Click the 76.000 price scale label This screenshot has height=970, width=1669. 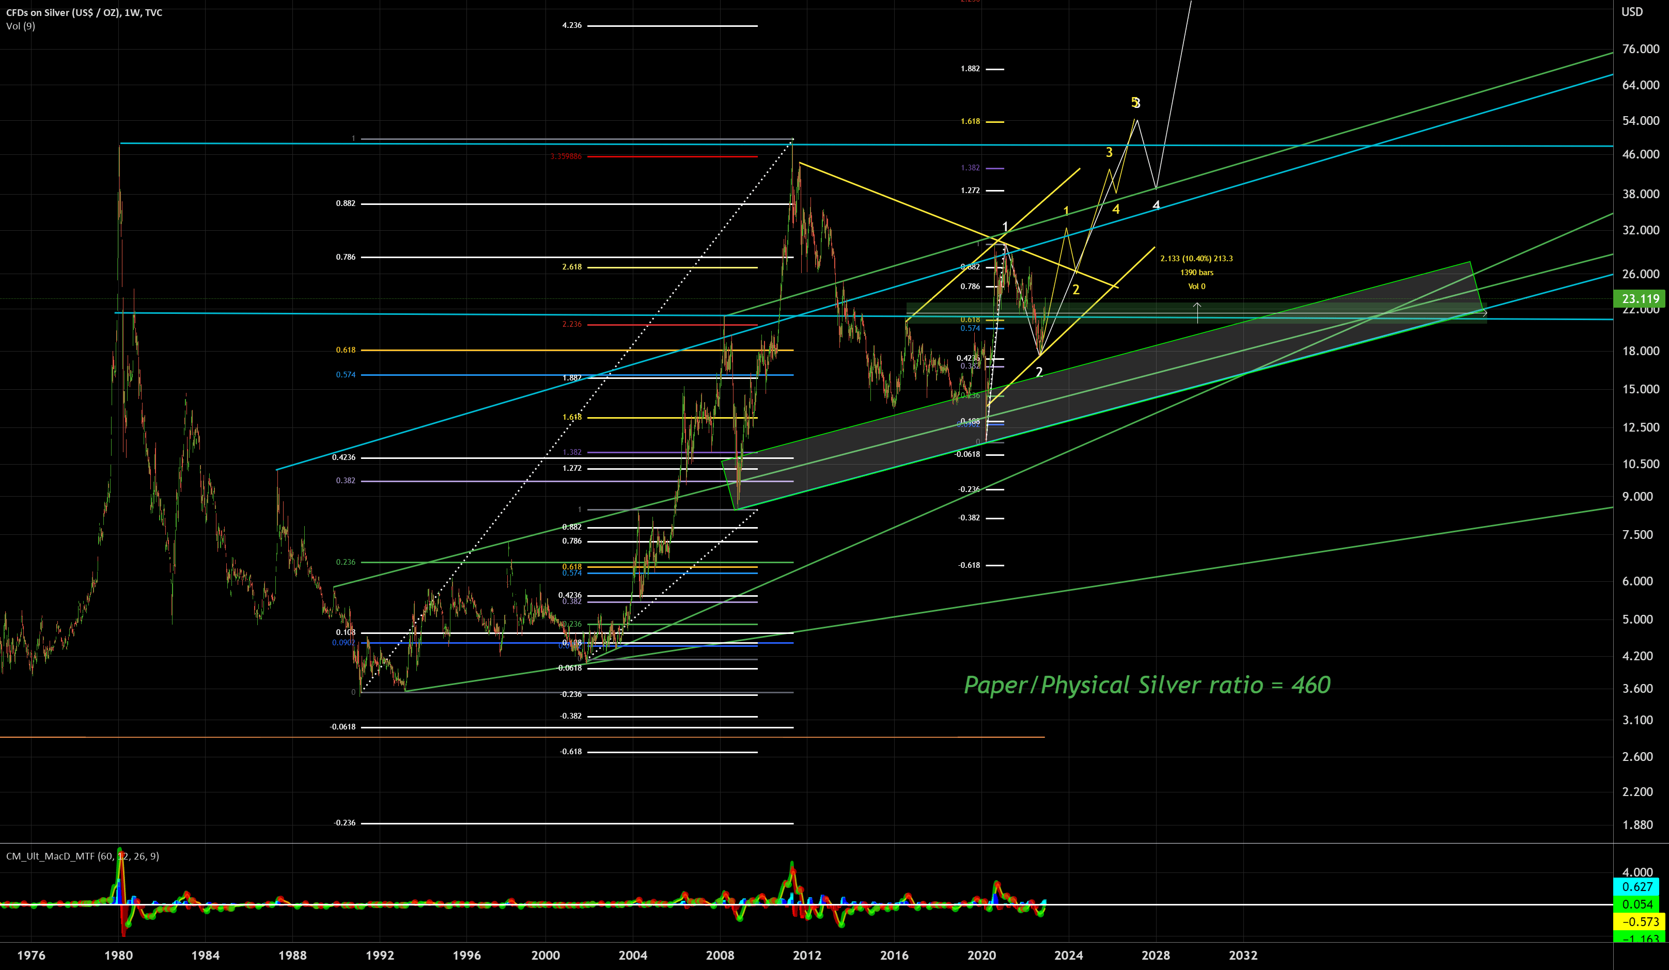[x=1640, y=49]
